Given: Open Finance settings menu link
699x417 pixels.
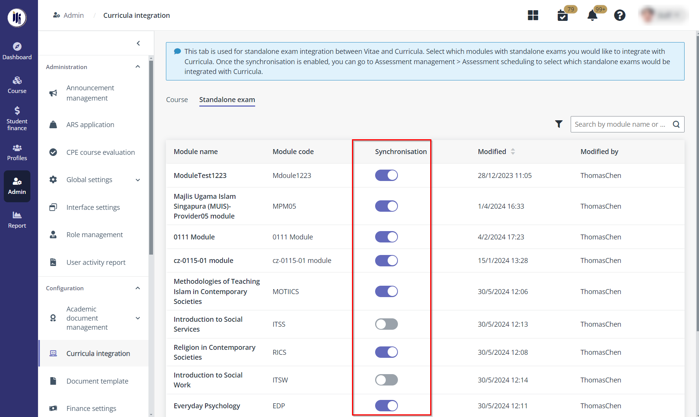Looking at the screenshot, I should [93, 408].
